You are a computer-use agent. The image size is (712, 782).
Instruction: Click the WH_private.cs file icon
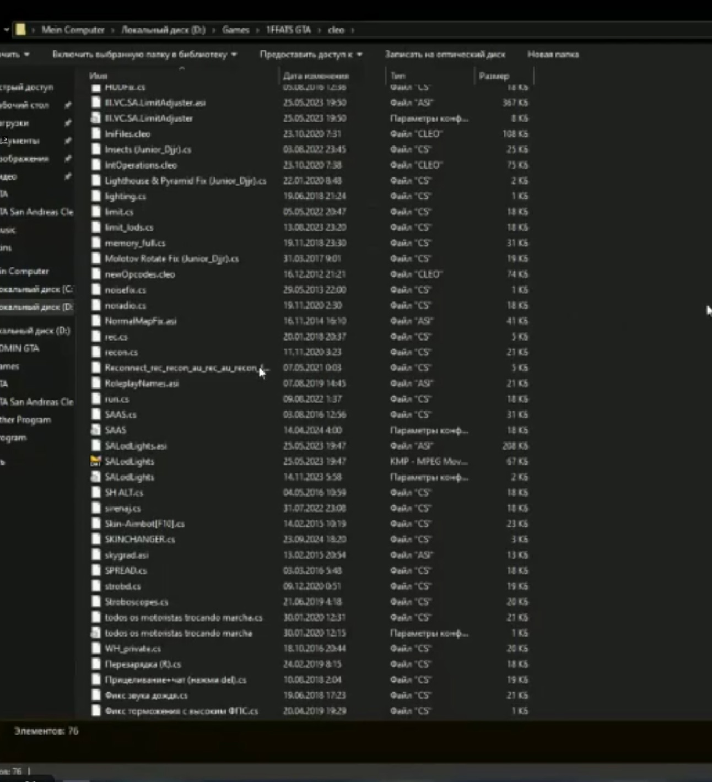point(96,649)
